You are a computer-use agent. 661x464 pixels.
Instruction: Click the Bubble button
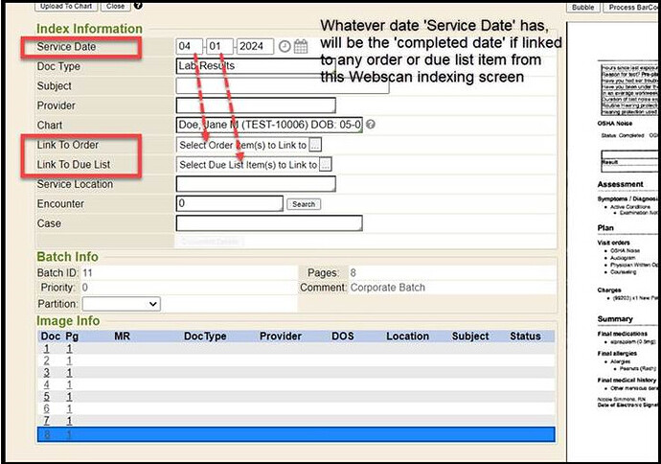(582, 7)
